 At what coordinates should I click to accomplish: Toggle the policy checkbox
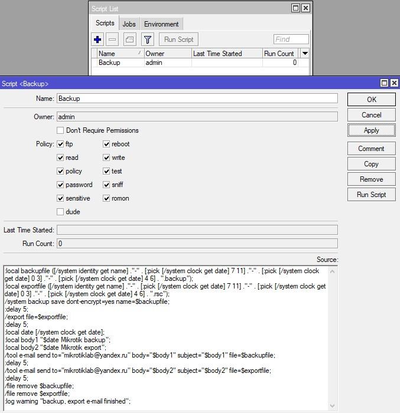click(x=60, y=171)
